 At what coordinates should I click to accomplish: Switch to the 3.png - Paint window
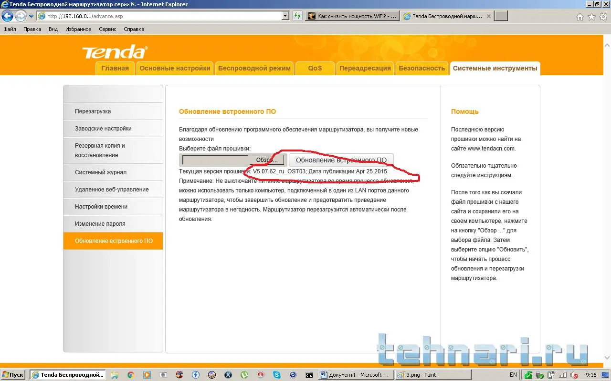tap(434, 375)
